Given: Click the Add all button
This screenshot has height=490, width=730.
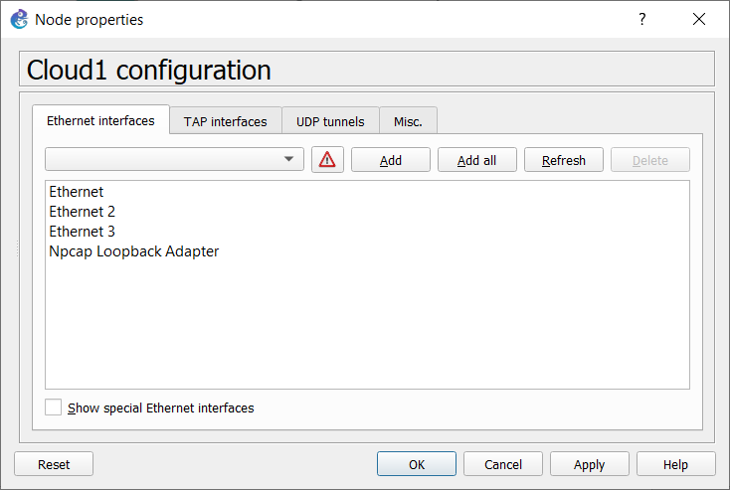Looking at the screenshot, I should point(476,160).
